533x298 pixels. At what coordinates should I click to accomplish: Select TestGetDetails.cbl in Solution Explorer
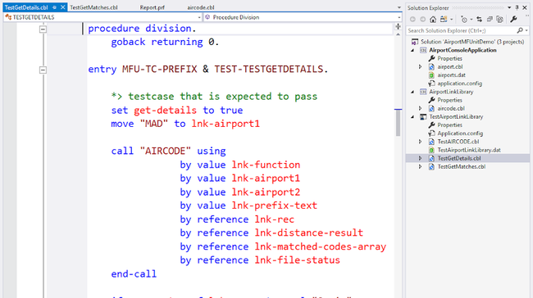point(459,158)
